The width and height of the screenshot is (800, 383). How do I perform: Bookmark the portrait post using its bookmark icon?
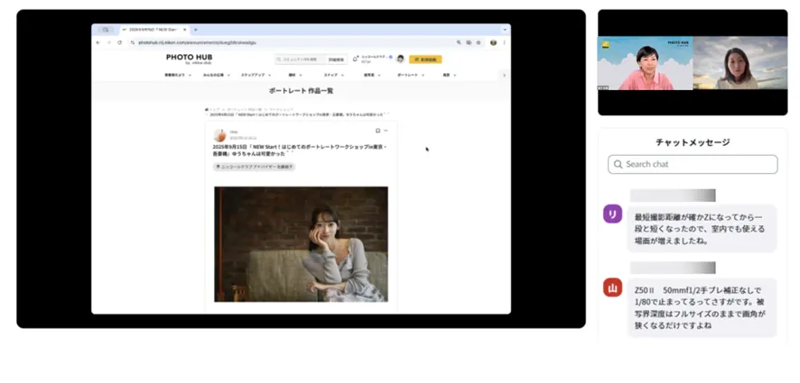pos(377,131)
